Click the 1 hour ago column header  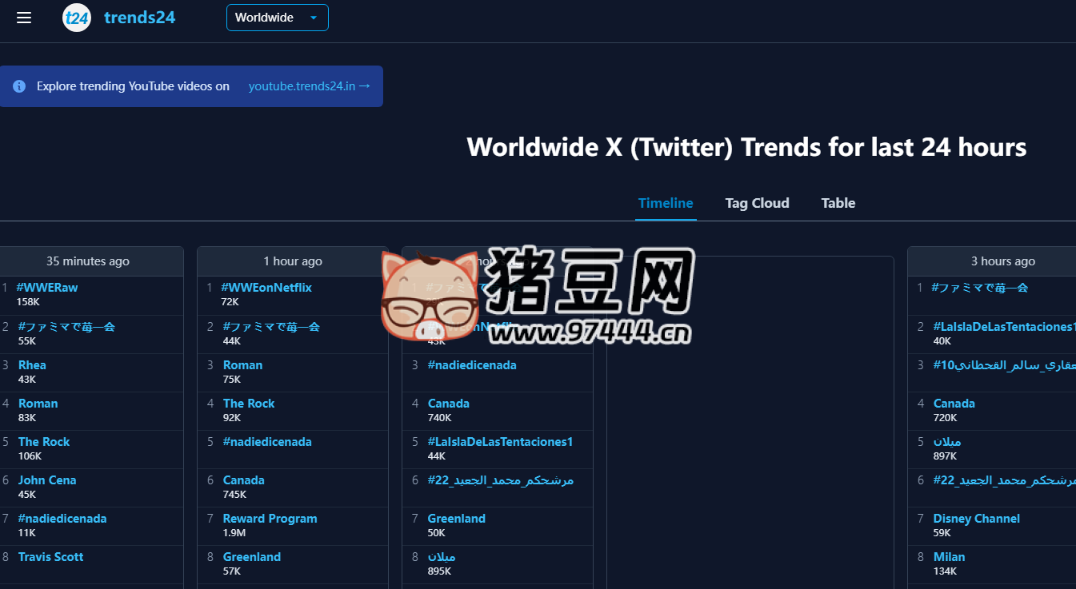pyautogui.click(x=293, y=261)
